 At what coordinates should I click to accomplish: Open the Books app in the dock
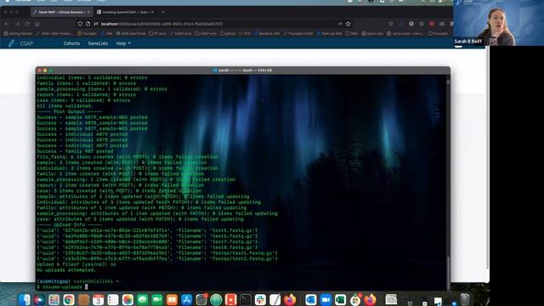click(x=172, y=299)
